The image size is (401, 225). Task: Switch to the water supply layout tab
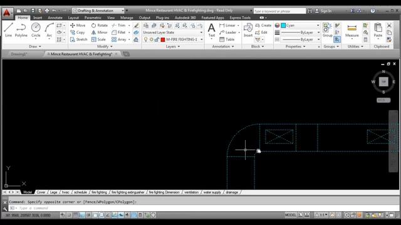click(x=212, y=192)
